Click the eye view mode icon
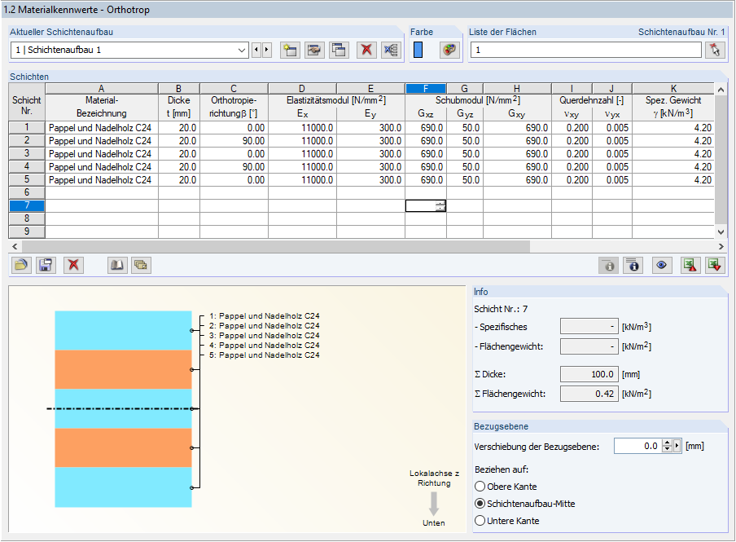 (662, 265)
